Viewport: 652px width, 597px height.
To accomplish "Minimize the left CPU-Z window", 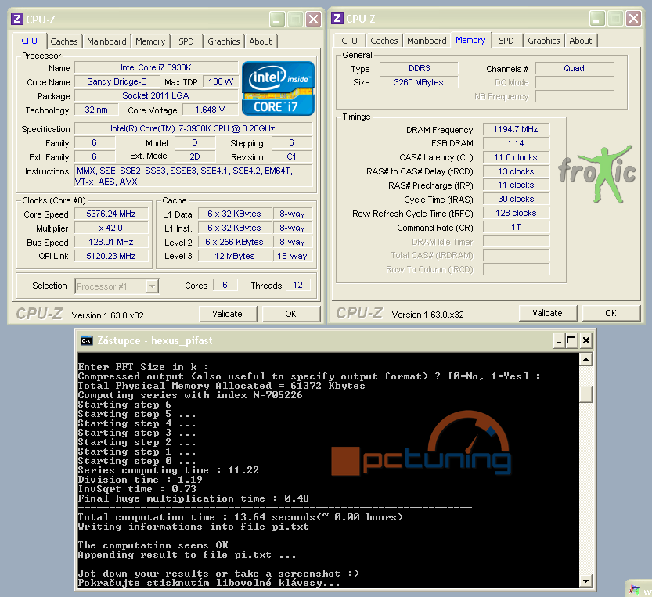I will point(276,19).
